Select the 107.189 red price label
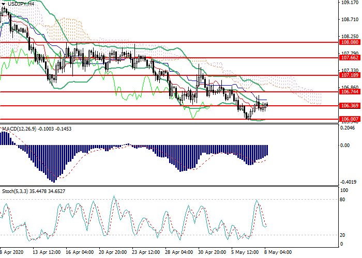This screenshot has width=362, height=258. click(350, 75)
